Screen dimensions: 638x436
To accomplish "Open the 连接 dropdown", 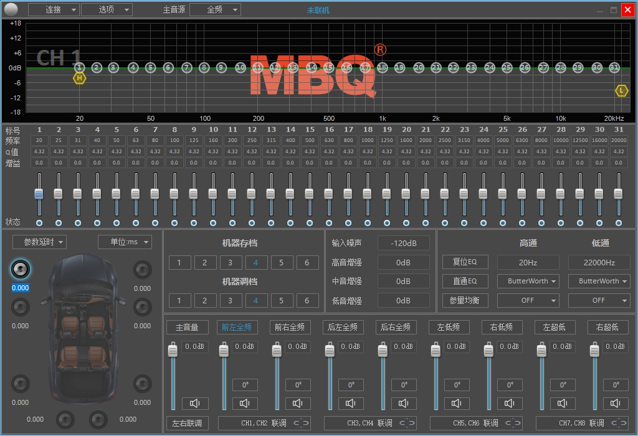I will coord(54,10).
